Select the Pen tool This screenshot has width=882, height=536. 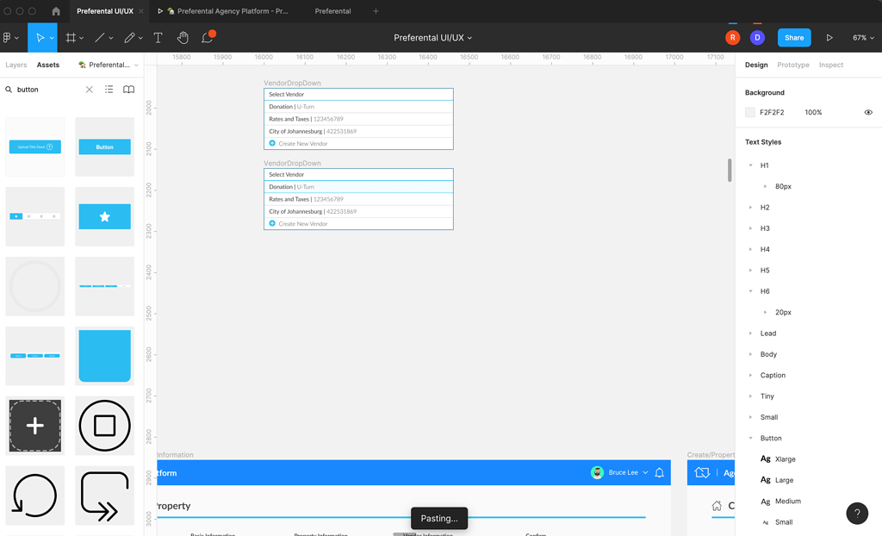[x=129, y=38]
